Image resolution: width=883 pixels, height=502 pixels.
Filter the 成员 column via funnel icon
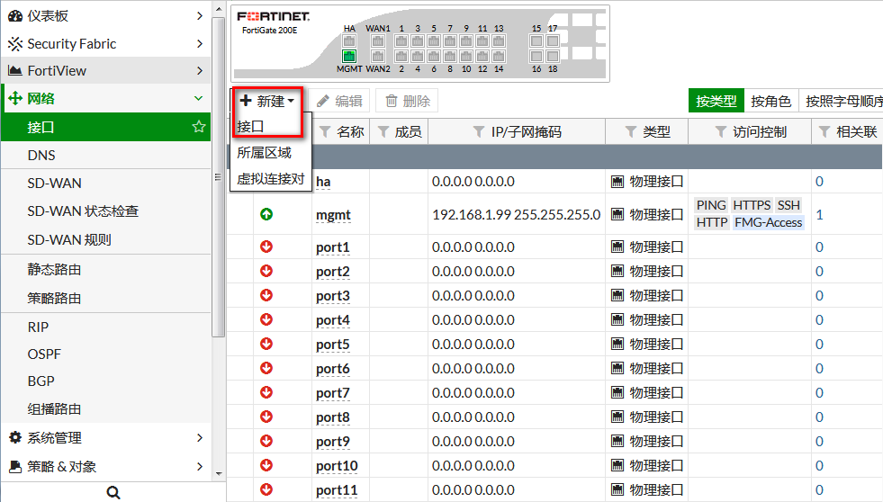pyautogui.click(x=383, y=131)
